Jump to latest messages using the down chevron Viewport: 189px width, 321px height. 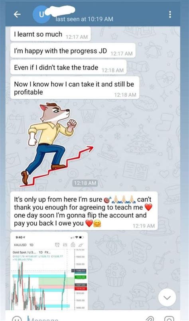click(x=167, y=297)
